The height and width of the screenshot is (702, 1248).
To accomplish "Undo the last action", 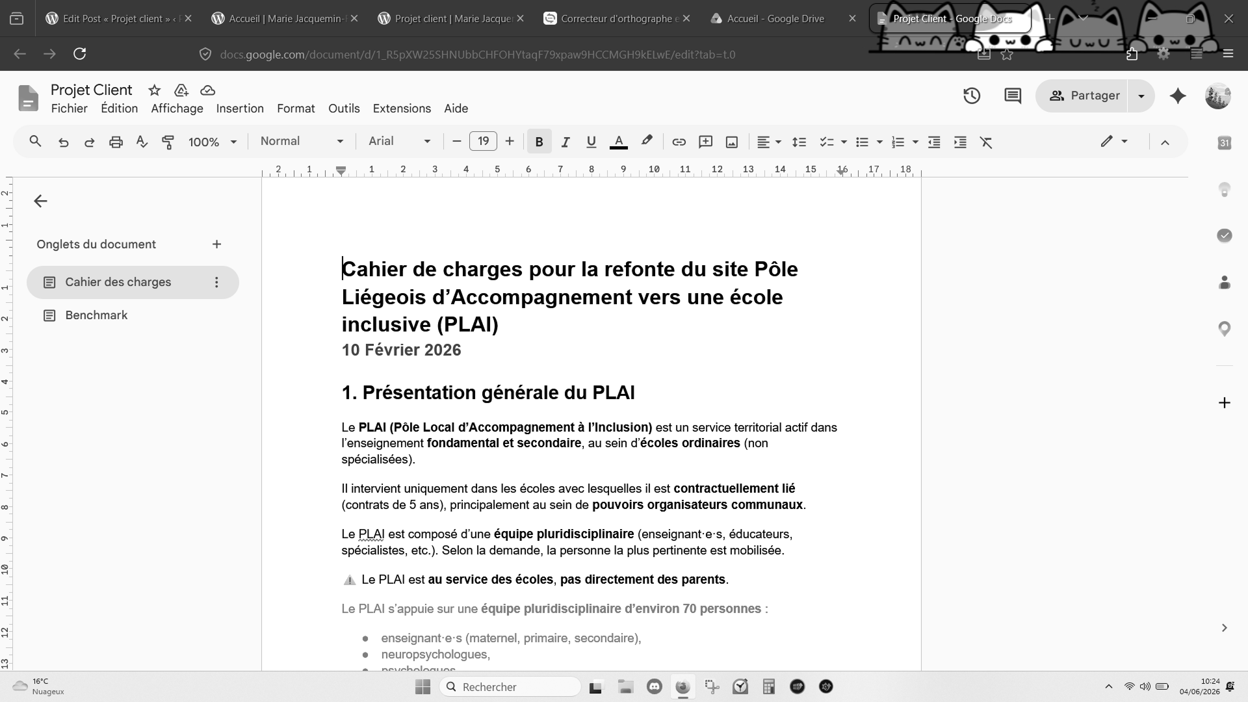I will [63, 142].
